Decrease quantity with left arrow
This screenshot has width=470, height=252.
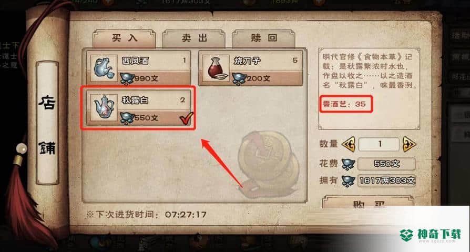coord(349,144)
